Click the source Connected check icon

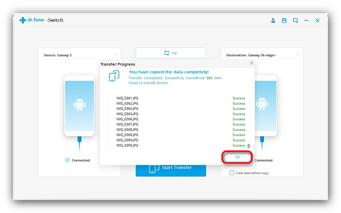coord(67,160)
